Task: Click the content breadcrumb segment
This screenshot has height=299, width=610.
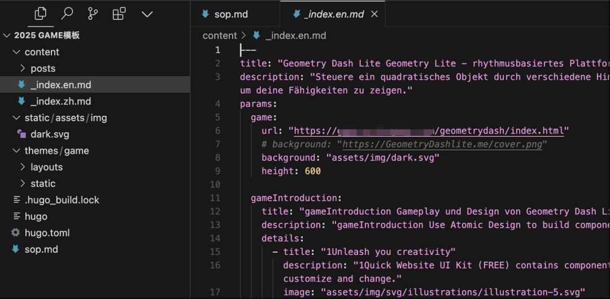Action: [220, 36]
